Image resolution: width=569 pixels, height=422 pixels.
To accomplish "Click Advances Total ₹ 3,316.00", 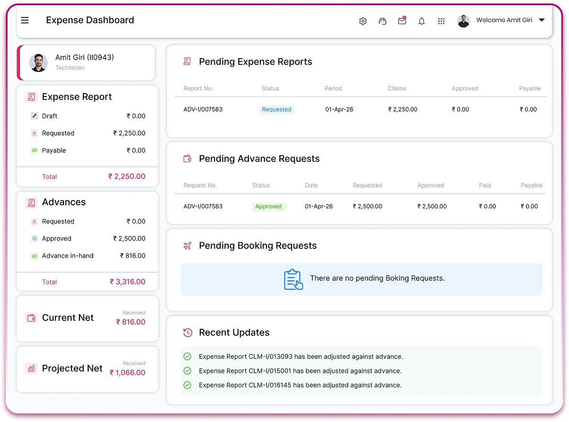I will click(128, 282).
